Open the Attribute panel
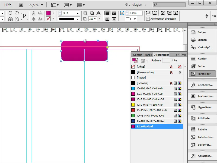This screenshot has width=217, height=163. pyautogui.click(x=202, y=118)
